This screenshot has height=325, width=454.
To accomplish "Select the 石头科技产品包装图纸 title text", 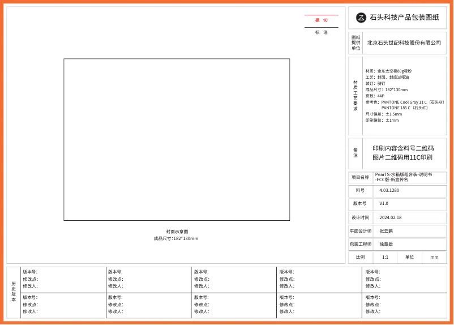I will pyautogui.click(x=404, y=18).
